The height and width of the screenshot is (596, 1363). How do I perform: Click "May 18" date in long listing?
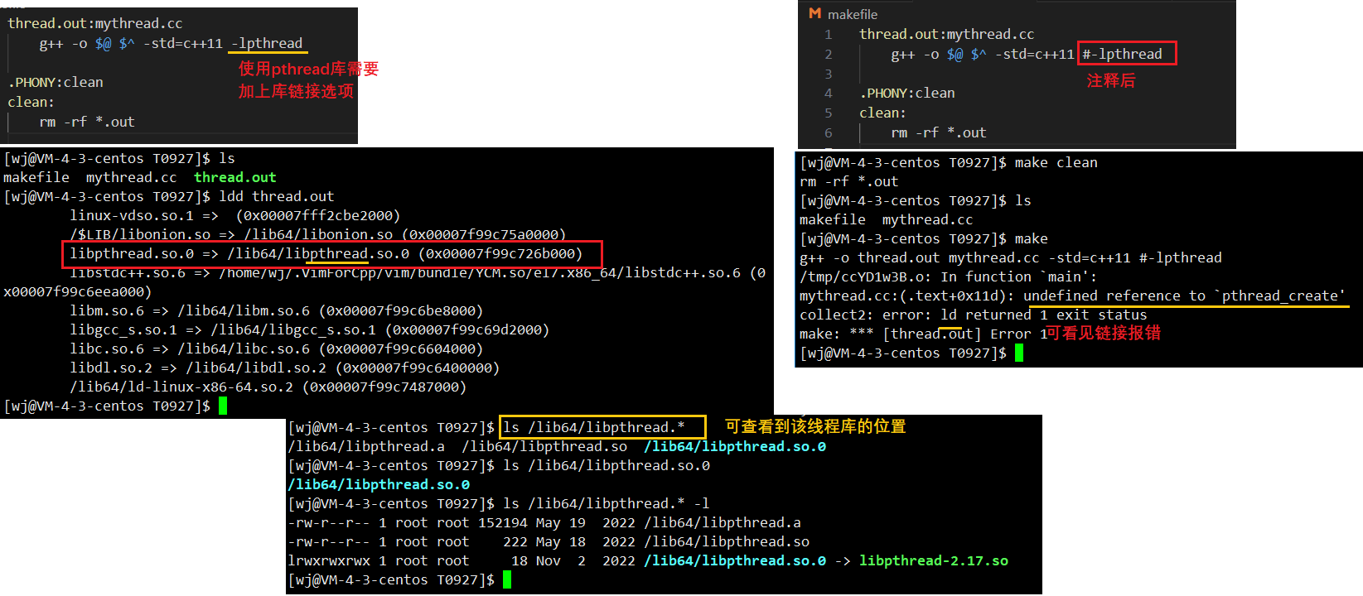pos(561,541)
